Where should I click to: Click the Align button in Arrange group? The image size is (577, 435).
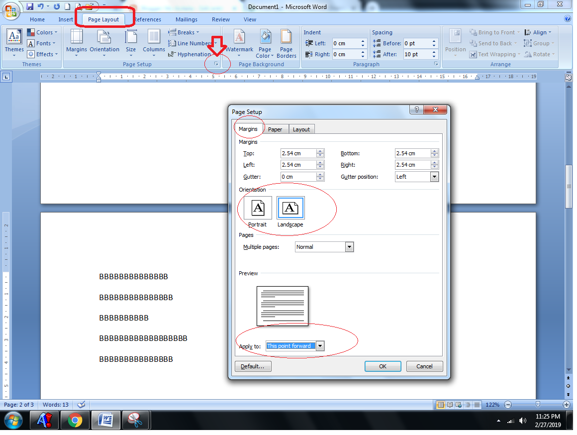point(538,32)
